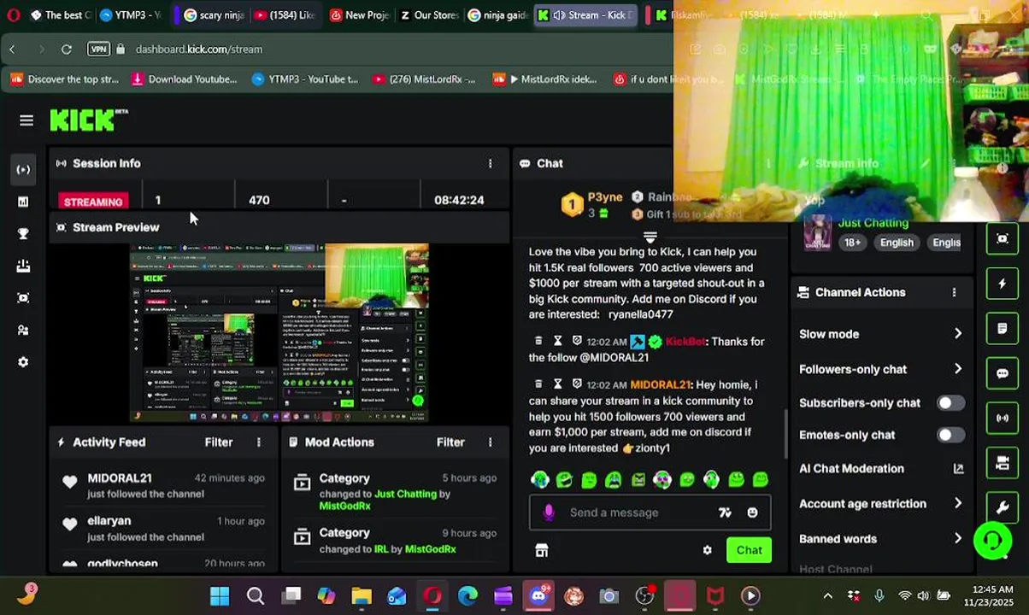Toggle Subscribers-only chat switch

pos(950,403)
